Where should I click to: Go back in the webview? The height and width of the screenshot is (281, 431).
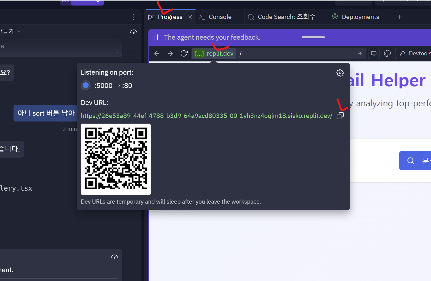click(157, 53)
